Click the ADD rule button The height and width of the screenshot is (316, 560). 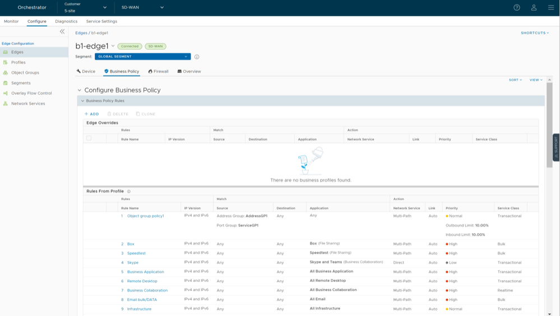click(91, 114)
